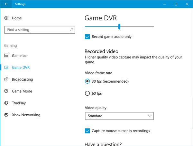
Task: Click the Home gear icon
Action: tap(6, 18)
